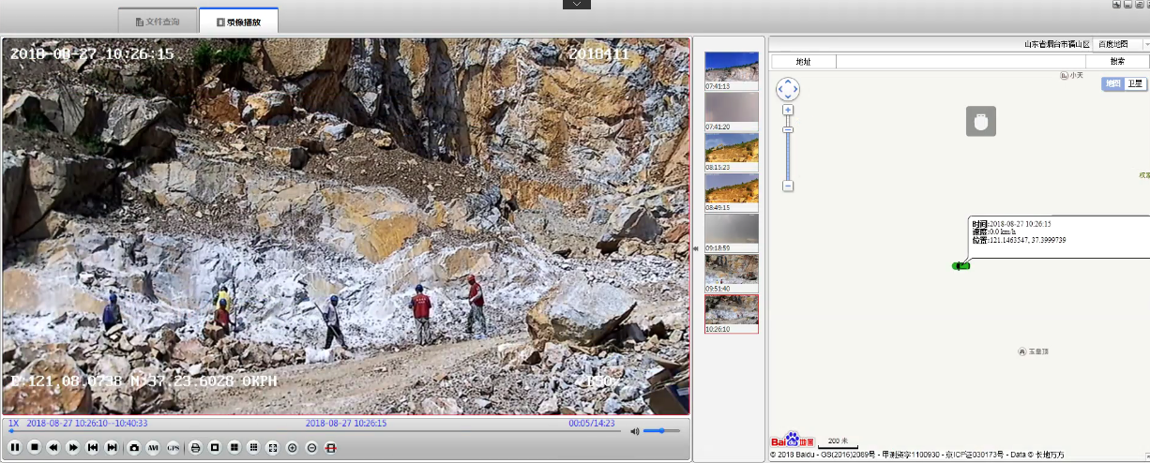Click the AVI export icon
The image size is (1150, 463).
tap(153, 448)
